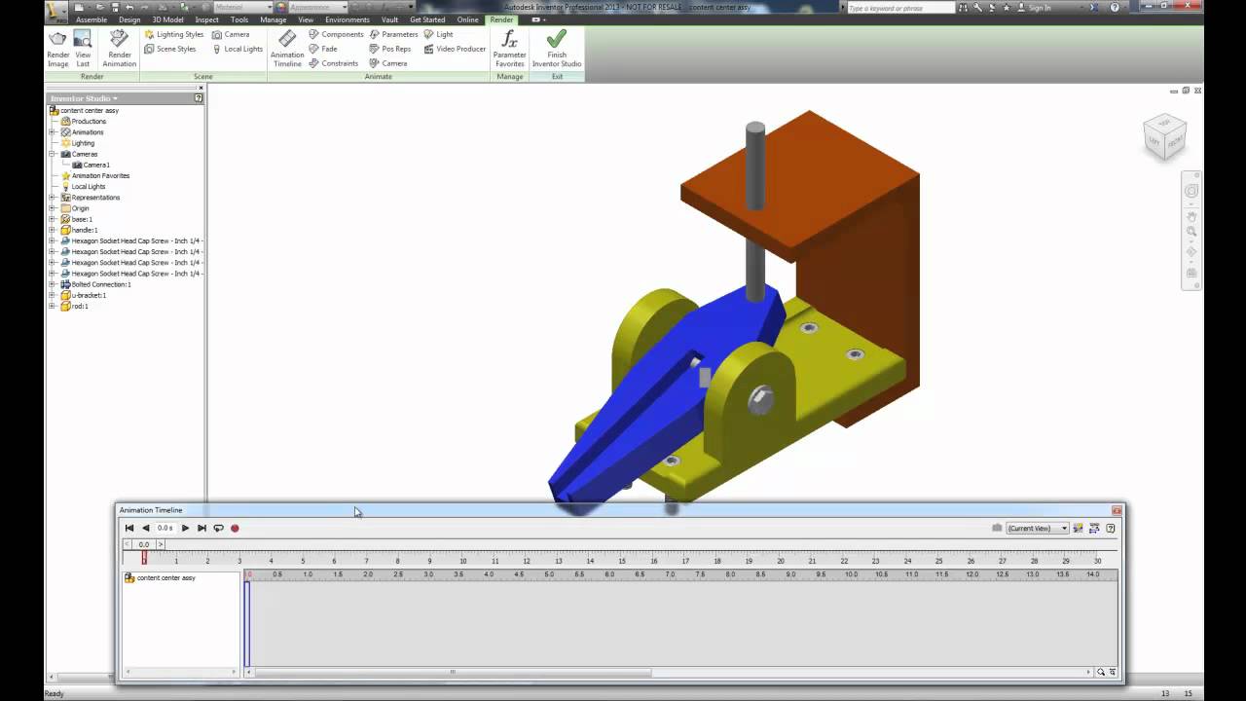Expand the Origin folder node
1246x701 pixels.
(x=54, y=208)
